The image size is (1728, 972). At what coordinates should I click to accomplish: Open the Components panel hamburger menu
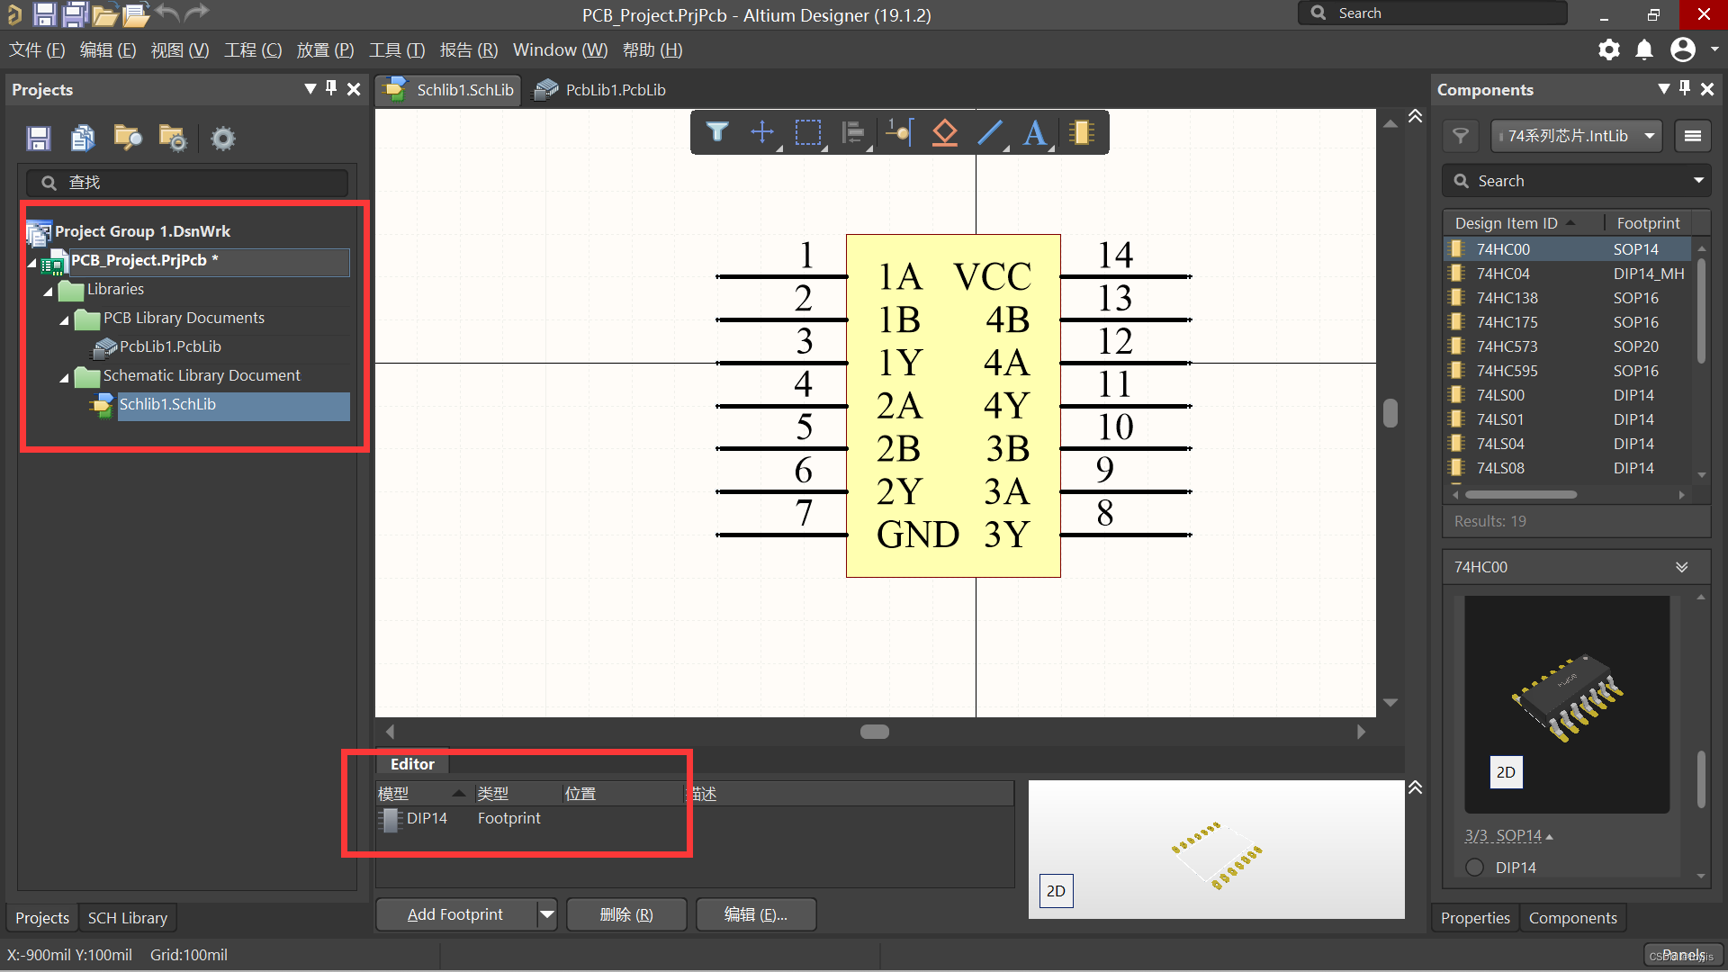coord(1693,136)
